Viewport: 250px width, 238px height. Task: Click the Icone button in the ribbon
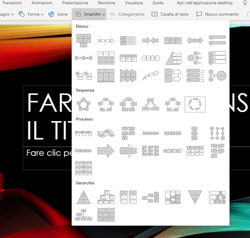click(x=58, y=14)
